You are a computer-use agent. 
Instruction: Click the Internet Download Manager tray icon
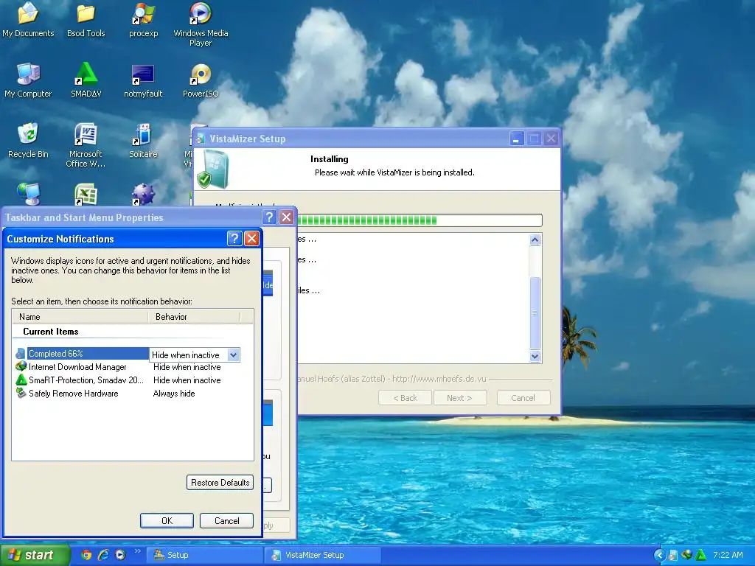click(x=687, y=555)
